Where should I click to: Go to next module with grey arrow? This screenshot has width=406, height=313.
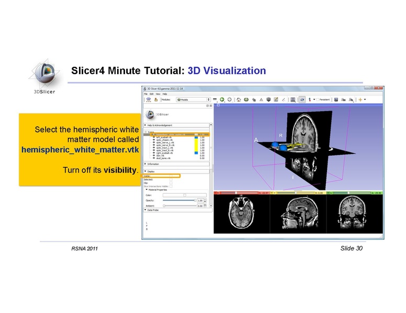[x=229, y=100]
